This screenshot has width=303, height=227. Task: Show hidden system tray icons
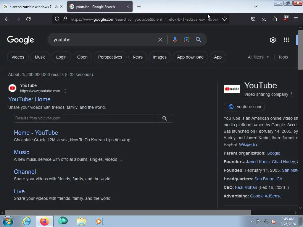coord(252,221)
